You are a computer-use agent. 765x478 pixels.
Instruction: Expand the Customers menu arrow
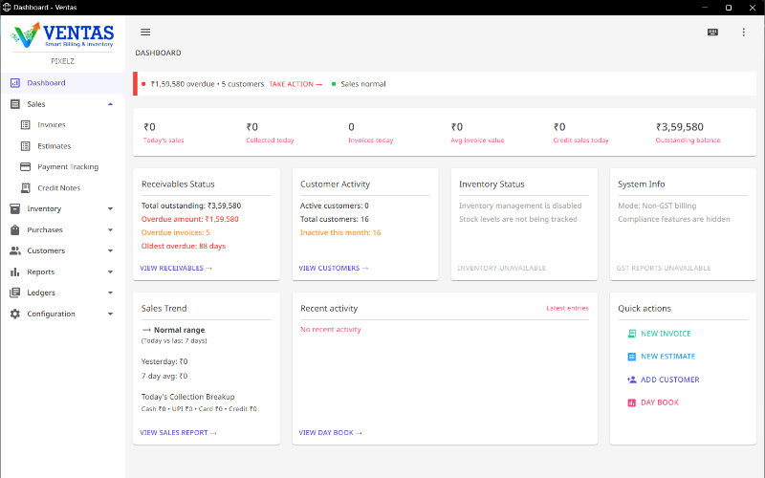coord(110,250)
